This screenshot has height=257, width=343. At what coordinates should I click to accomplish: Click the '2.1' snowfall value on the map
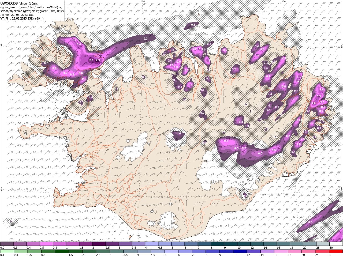[91, 60]
